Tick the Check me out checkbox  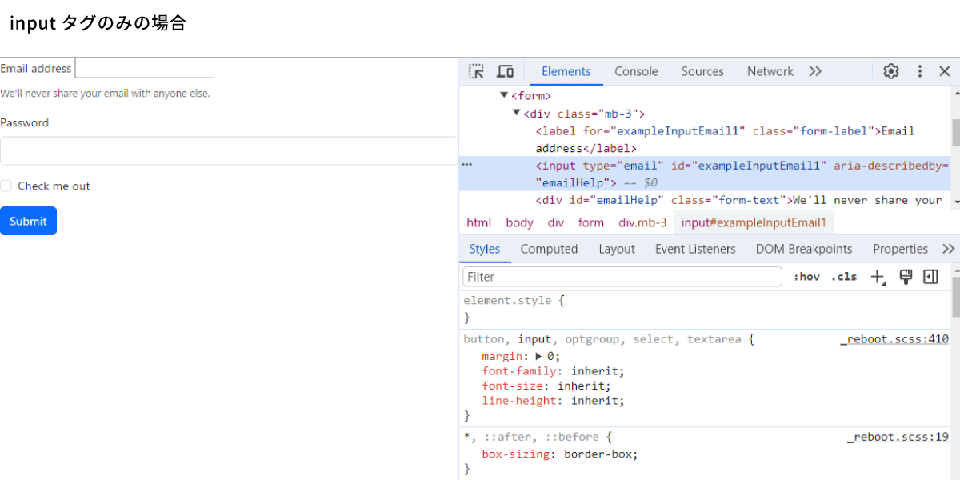[6, 186]
